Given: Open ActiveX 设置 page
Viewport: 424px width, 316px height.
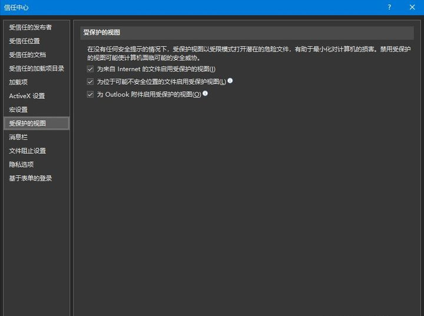Looking at the screenshot, I should point(37,96).
